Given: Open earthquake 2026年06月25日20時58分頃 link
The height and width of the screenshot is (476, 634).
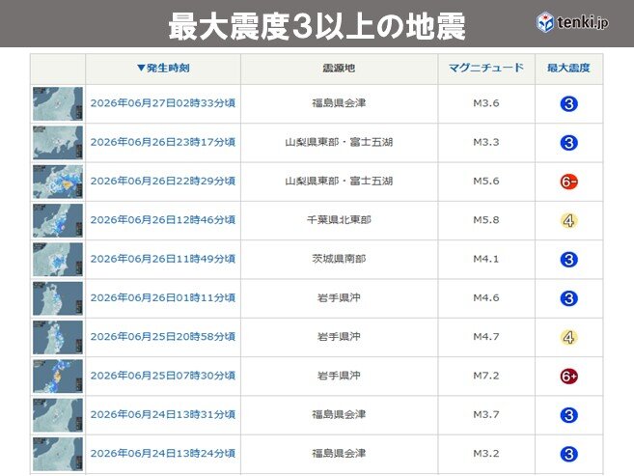Looking at the screenshot, I should pos(163,337).
